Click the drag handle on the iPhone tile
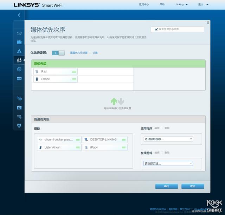 (x=74, y=79)
